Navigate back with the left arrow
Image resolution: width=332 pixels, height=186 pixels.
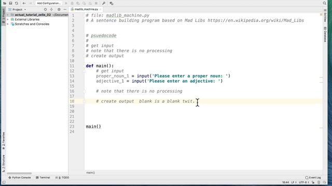click(24, 3)
